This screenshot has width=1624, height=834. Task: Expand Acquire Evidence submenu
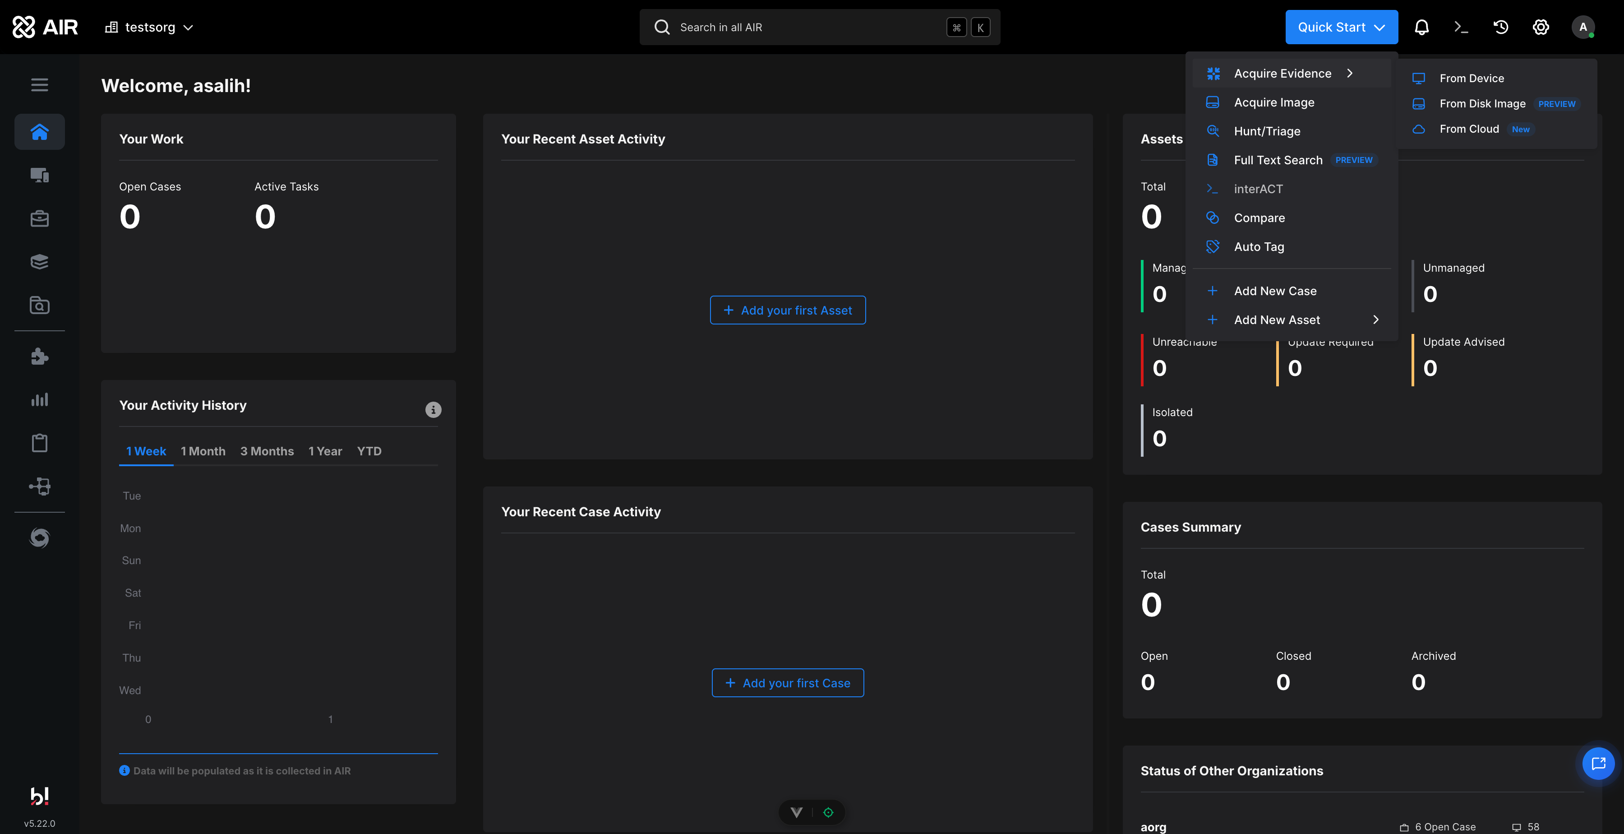click(1292, 73)
